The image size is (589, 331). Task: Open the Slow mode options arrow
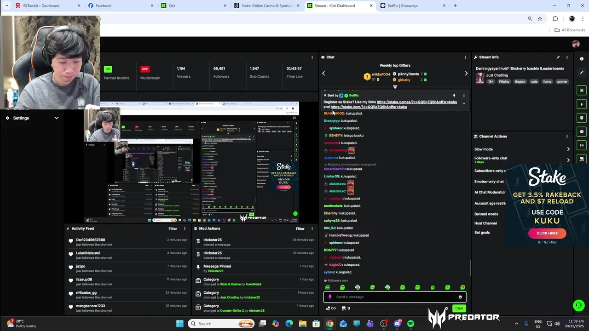[568, 149]
